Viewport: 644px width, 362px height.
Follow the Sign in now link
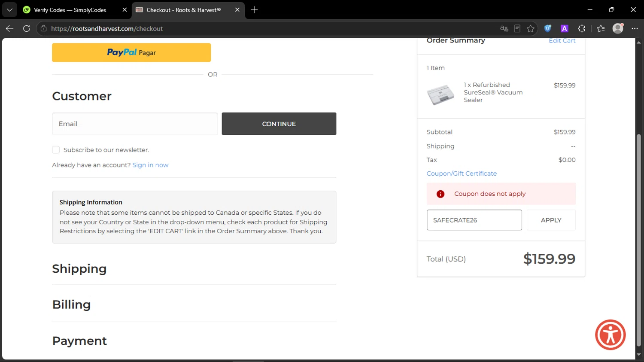click(x=150, y=165)
